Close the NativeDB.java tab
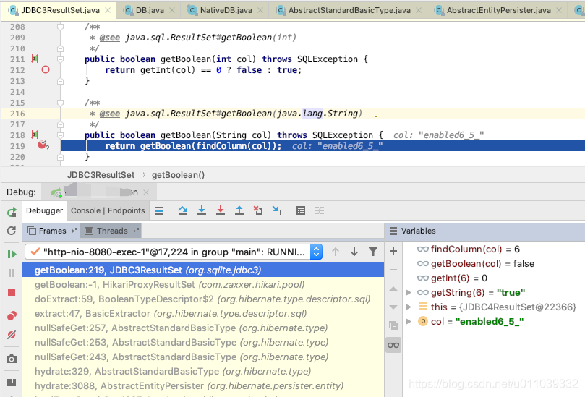The image size is (585, 397). point(260,10)
